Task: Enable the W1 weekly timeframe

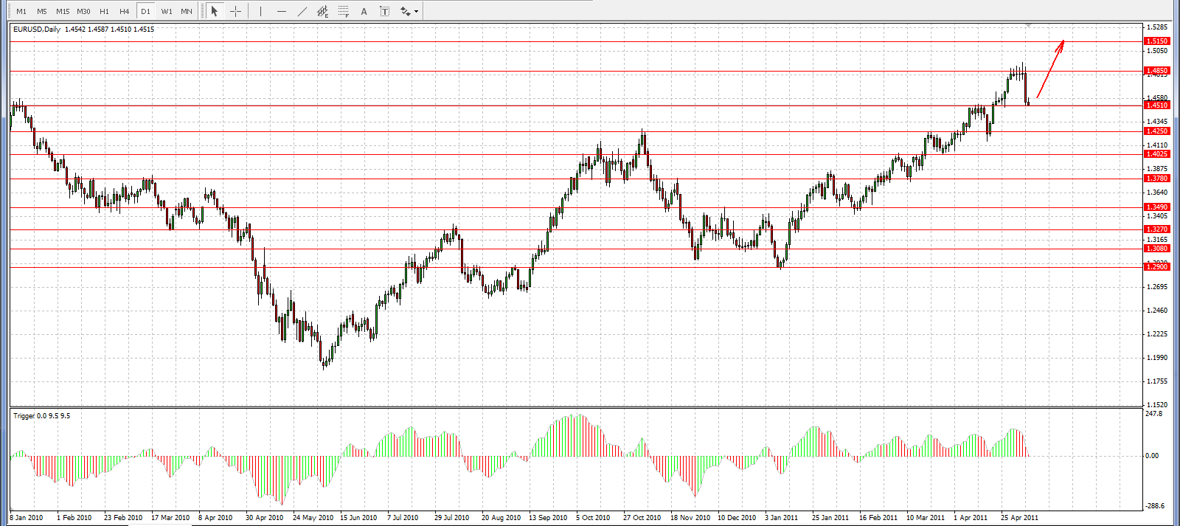Action: (167, 11)
